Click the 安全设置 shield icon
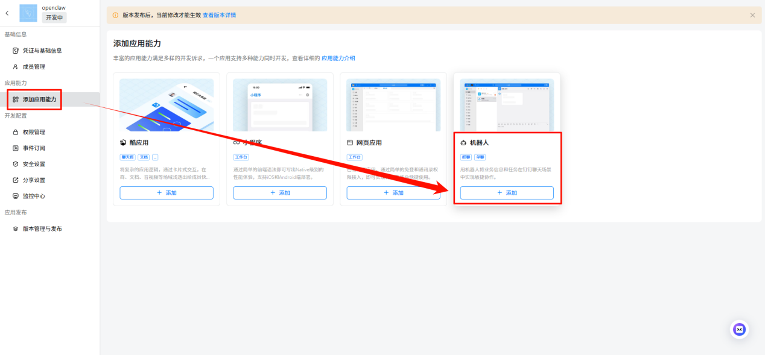 pos(16,164)
